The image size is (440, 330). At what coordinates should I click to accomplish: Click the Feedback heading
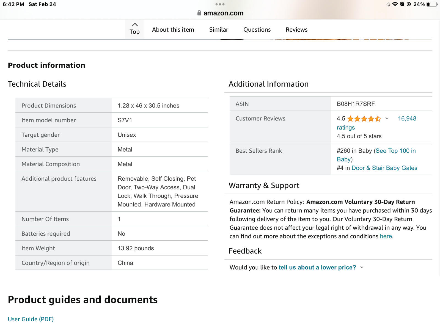[245, 251]
